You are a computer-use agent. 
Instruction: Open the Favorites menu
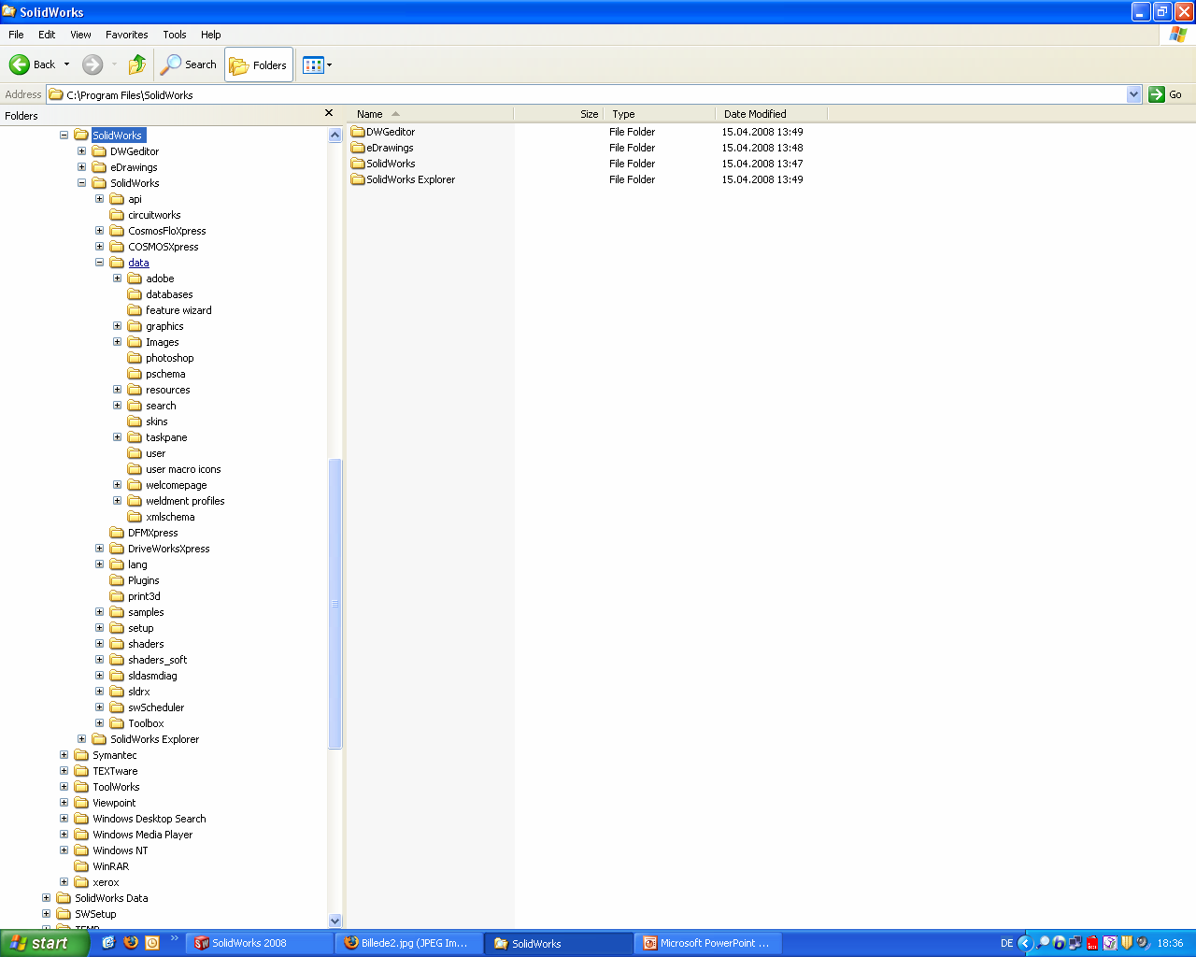126,35
